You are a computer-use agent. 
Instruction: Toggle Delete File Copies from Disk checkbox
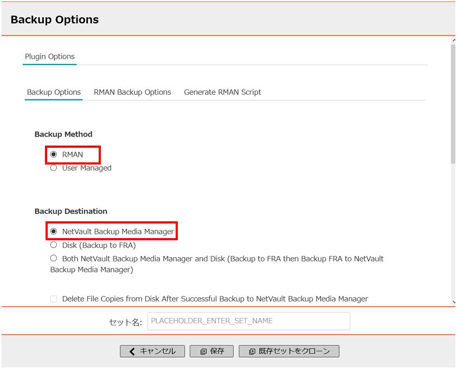(54, 299)
